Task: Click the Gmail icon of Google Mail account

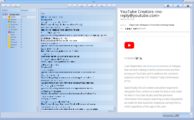Action: 8,14
